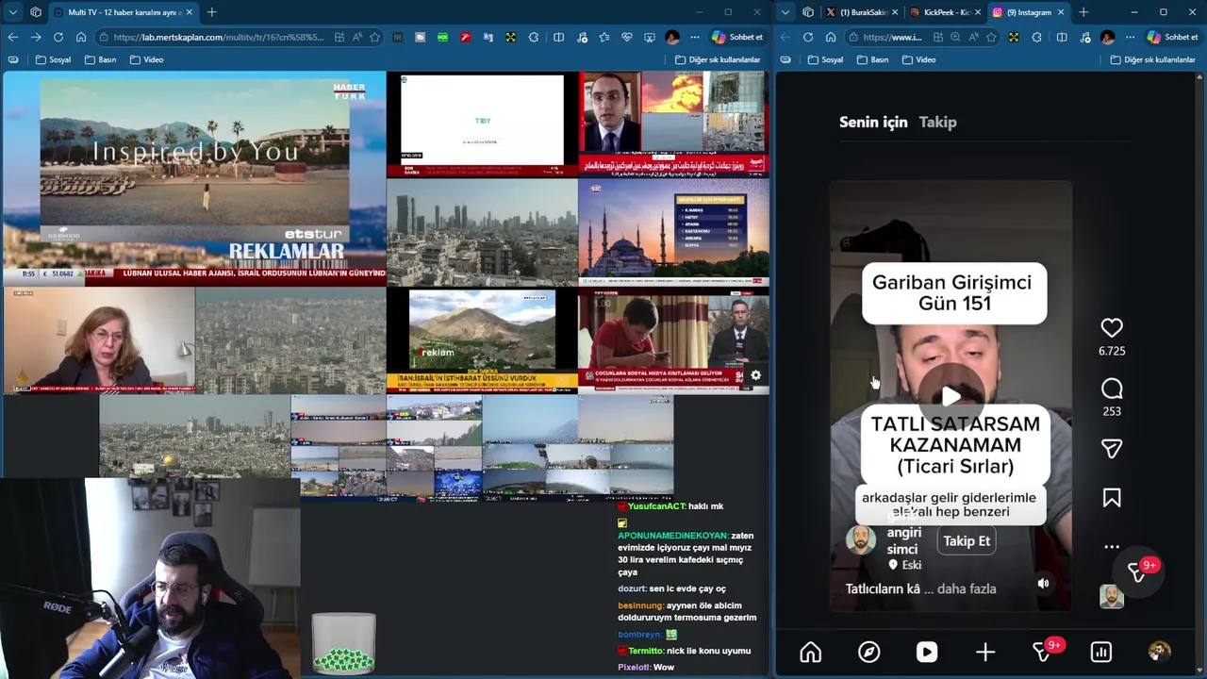Follow the creator with Takip Et button
This screenshot has height=679, width=1207.
967,541
